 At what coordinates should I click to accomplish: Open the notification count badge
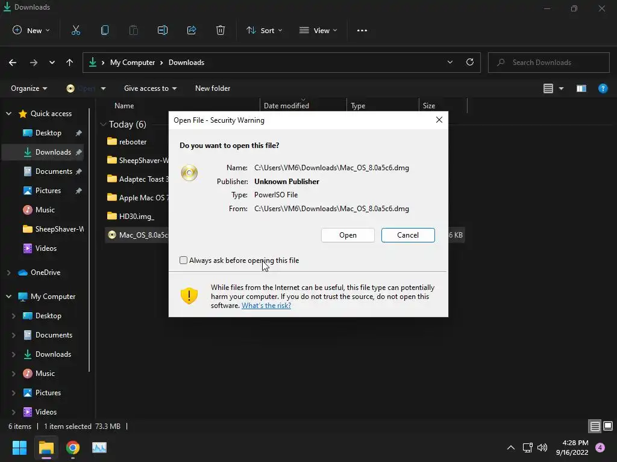coord(600,448)
